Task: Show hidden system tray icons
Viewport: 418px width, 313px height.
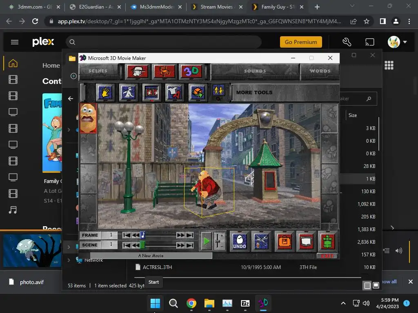Action: 343,303
